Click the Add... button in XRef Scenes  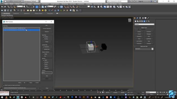(x=47, y=26)
